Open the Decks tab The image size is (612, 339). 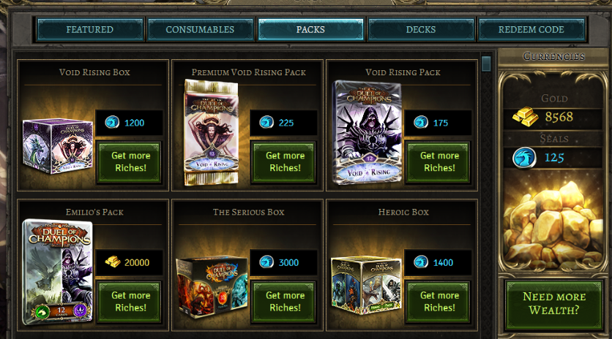coord(421,29)
